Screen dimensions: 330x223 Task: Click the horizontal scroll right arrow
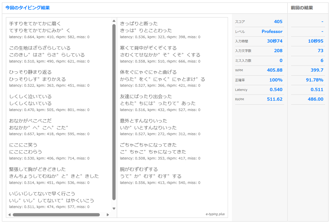click(108, 215)
